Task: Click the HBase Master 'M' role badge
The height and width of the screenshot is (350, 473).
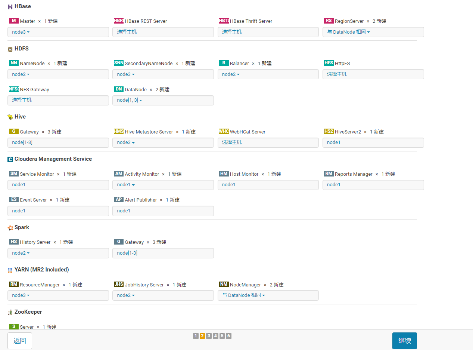Action: tap(14, 21)
